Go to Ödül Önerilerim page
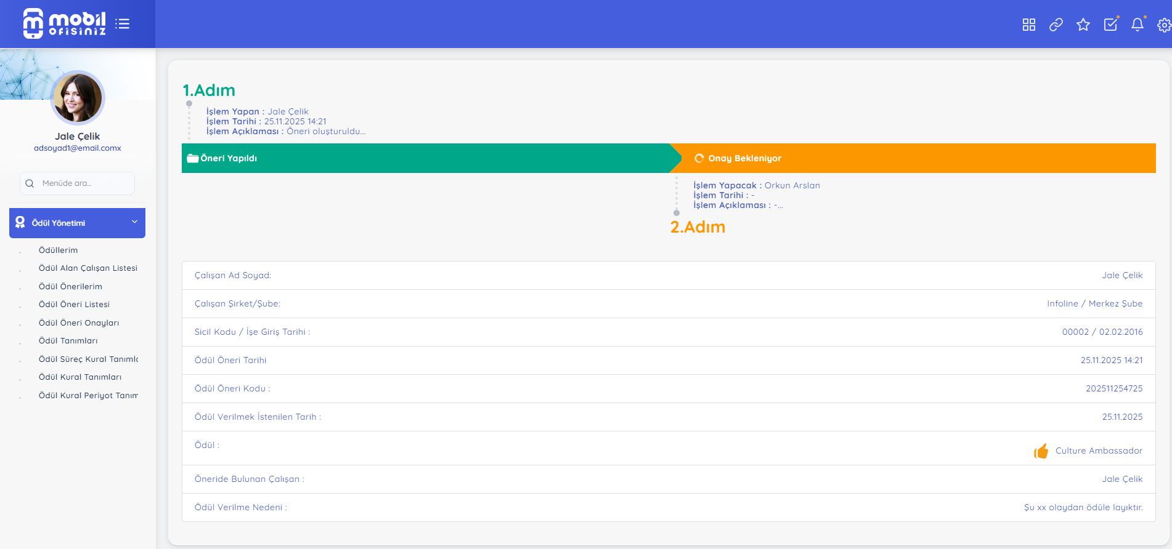 [x=70, y=286]
